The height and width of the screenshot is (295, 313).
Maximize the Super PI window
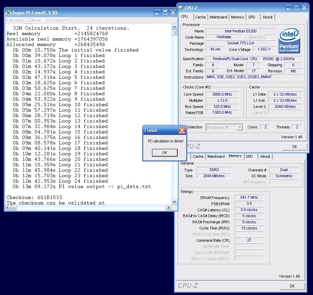coord(165,13)
